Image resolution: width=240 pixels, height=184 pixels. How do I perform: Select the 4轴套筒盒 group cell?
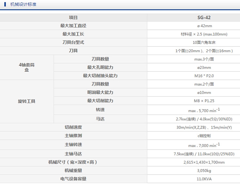(26, 67)
